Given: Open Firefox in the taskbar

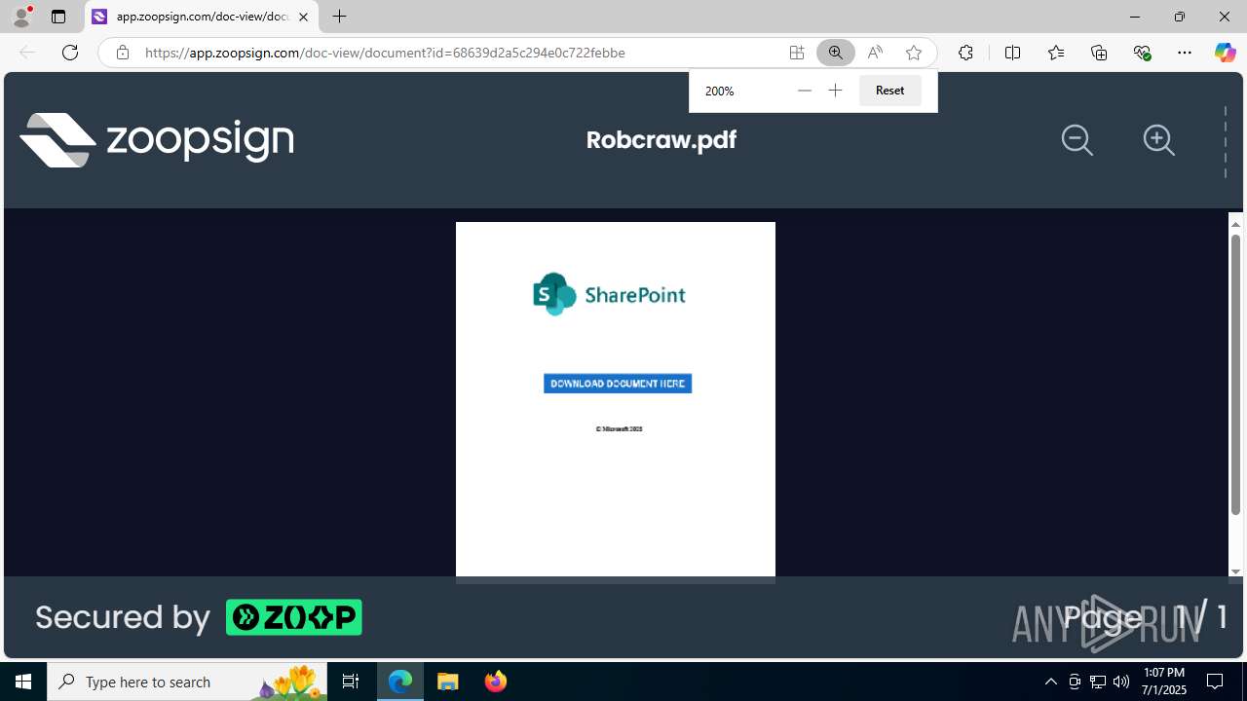Looking at the screenshot, I should [x=496, y=682].
